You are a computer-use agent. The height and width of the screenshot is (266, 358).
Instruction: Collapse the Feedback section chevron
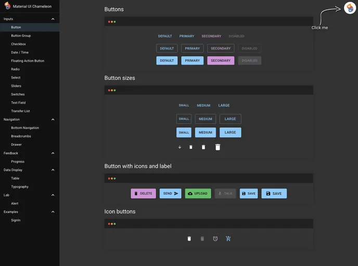point(53,153)
